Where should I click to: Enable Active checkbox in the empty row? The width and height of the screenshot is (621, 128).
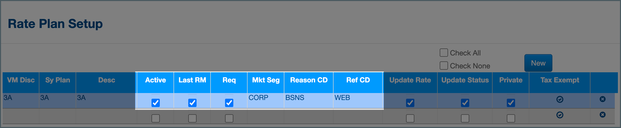(x=156, y=118)
